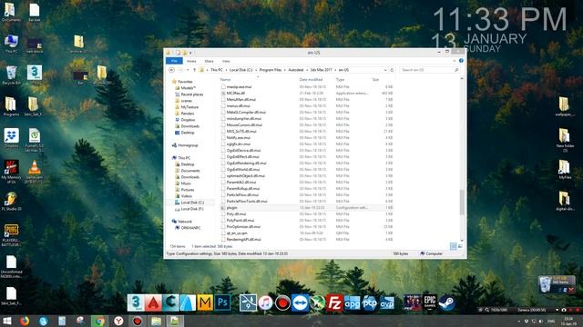Screen dimensions: 583x327
Task: Launch TeamViewer from the dock
Action: click(x=300, y=302)
